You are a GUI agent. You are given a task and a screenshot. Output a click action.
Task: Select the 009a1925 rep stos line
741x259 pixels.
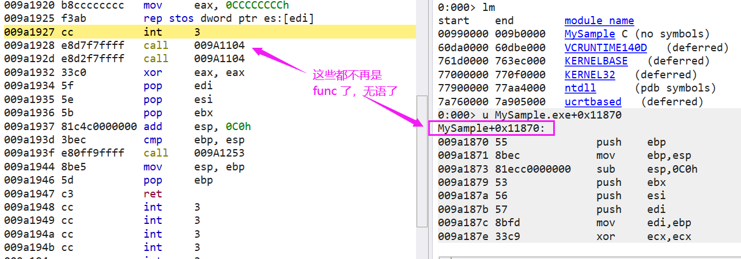[210, 18]
